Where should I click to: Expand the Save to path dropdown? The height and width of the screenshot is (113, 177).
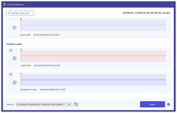[69, 104]
